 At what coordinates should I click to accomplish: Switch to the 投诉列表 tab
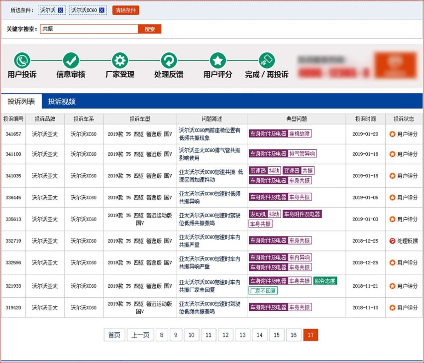(x=21, y=102)
